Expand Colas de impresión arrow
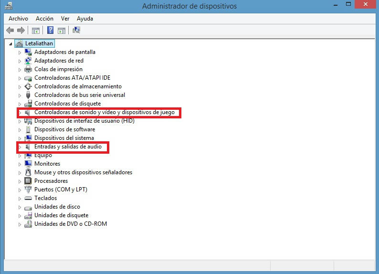 [x=20, y=70]
